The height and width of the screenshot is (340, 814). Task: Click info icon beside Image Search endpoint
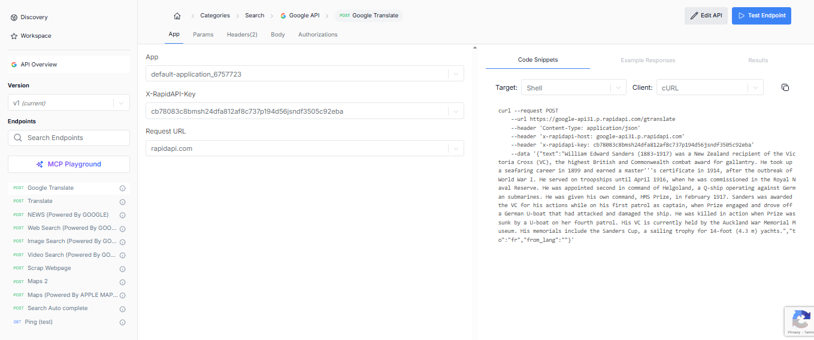coord(123,242)
